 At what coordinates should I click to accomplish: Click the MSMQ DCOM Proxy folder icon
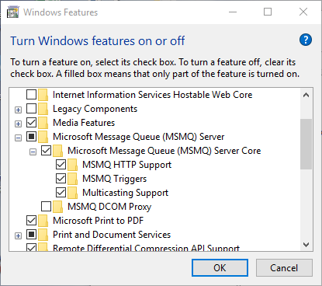coord(57,207)
